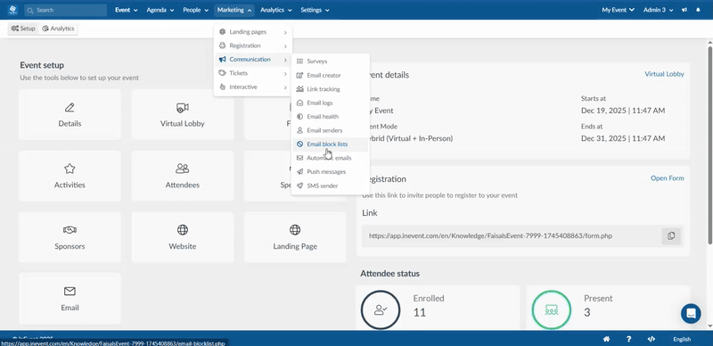Viewport: 713px width, 346px height.
Task: Click the Email creator pencil icon
Action: pos(299,75)
